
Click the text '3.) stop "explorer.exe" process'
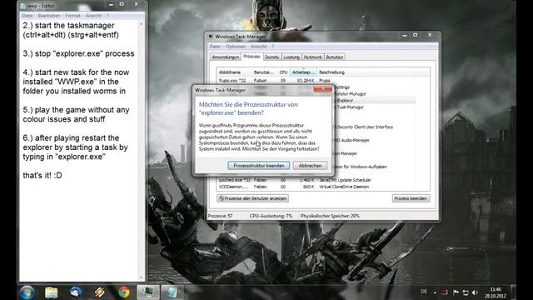78,53
